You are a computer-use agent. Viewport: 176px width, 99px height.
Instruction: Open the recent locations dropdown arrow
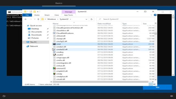pyautogui.click(x=35, y=19)
